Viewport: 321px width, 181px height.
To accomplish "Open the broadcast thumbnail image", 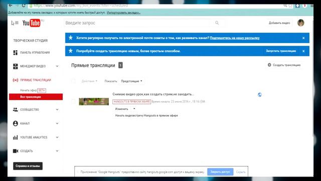I will tap(94, 102).
